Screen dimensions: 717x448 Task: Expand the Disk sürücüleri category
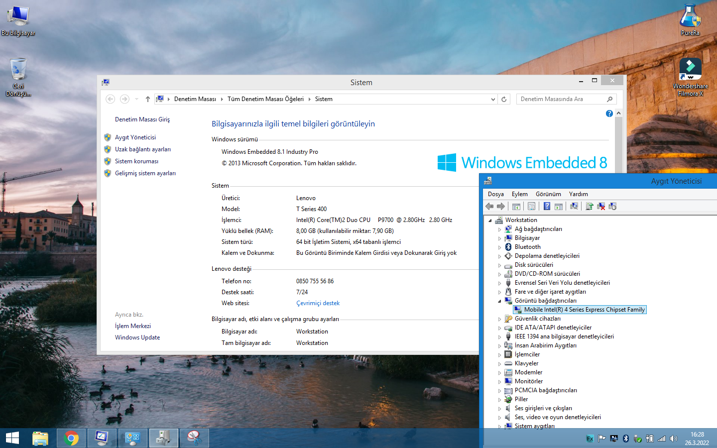tap(499, 265)
